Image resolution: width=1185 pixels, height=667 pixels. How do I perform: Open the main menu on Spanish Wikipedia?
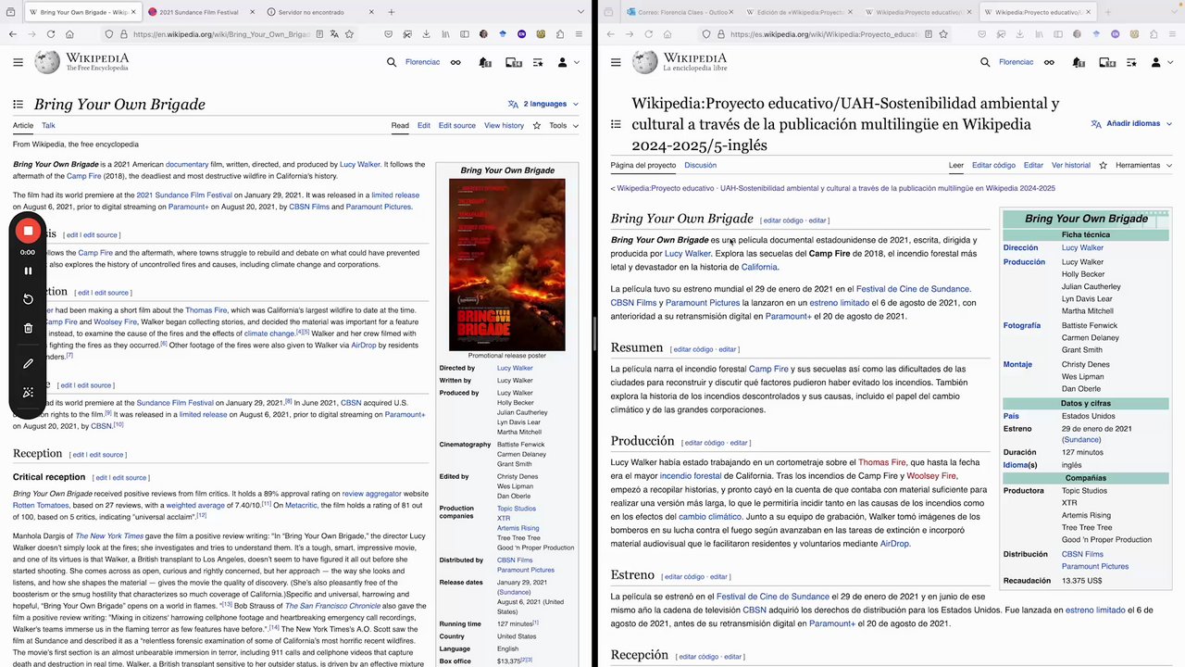click(x=616, y=62)
